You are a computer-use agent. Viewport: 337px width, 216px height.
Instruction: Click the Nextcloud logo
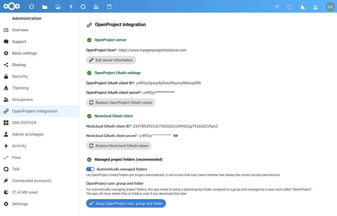point(12,6)
